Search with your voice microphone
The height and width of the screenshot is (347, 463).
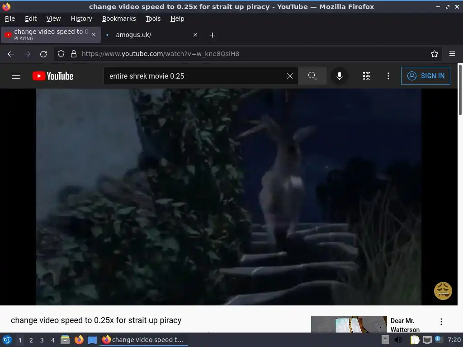[340, 76]
